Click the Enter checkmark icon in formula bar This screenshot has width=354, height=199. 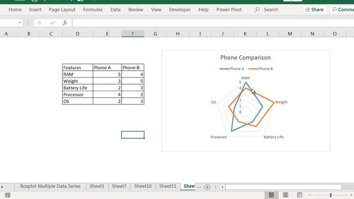(x=53, y=23)
